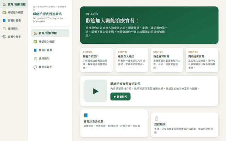Open the STEP 04 開始臨床實習 card

pyautogui.click(x=202, y=60)
